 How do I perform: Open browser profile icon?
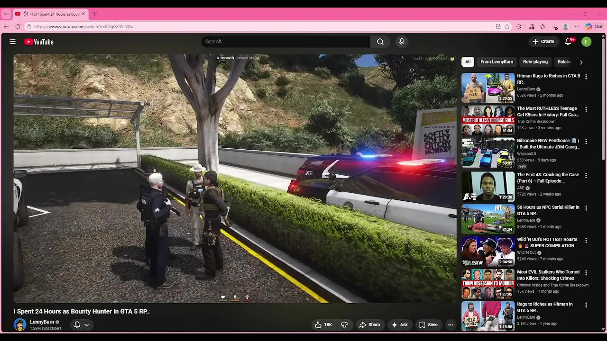click(565, 27)
